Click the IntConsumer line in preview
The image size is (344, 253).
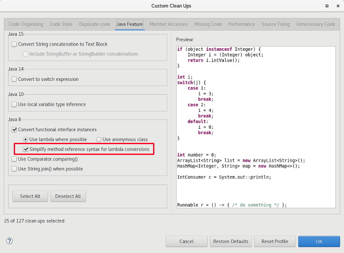point(224,177)
